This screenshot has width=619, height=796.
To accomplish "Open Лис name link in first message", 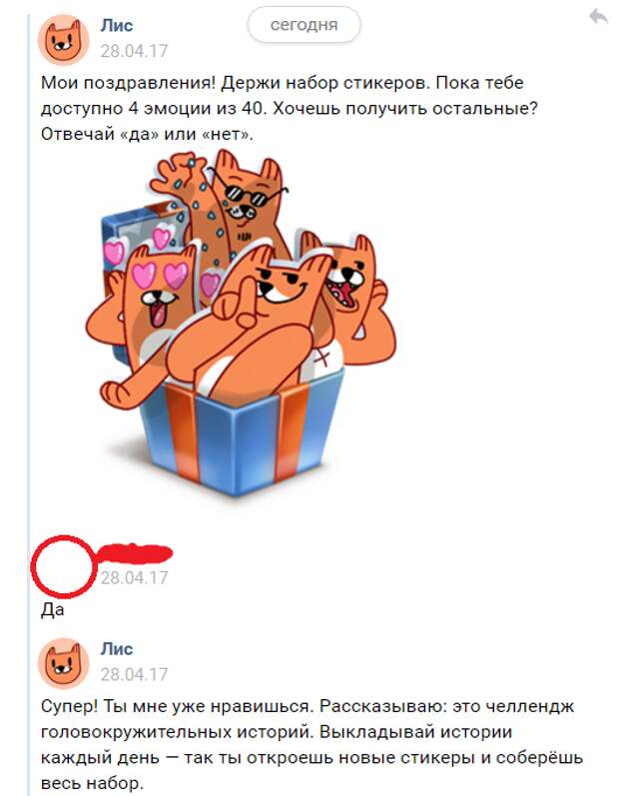I will (x=117, y=25).
